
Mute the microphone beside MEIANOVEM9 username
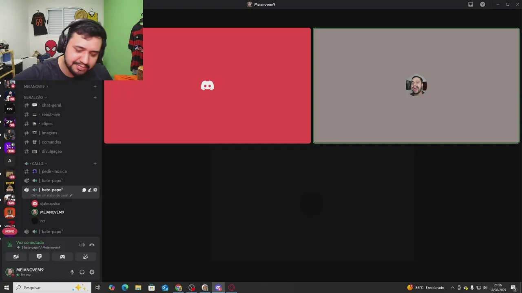[72, 272]
